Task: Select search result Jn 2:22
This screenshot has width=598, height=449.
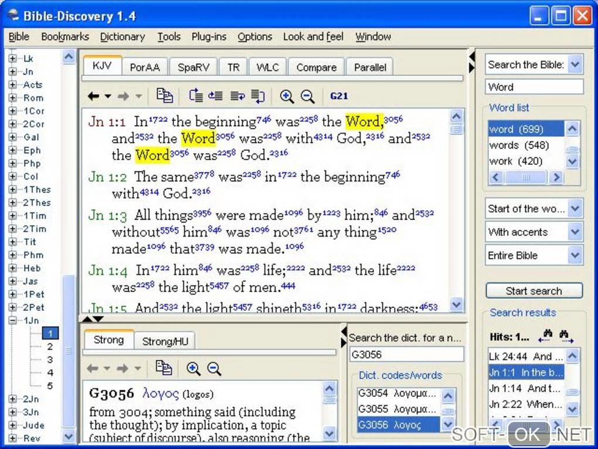Action: coord(525,404)
